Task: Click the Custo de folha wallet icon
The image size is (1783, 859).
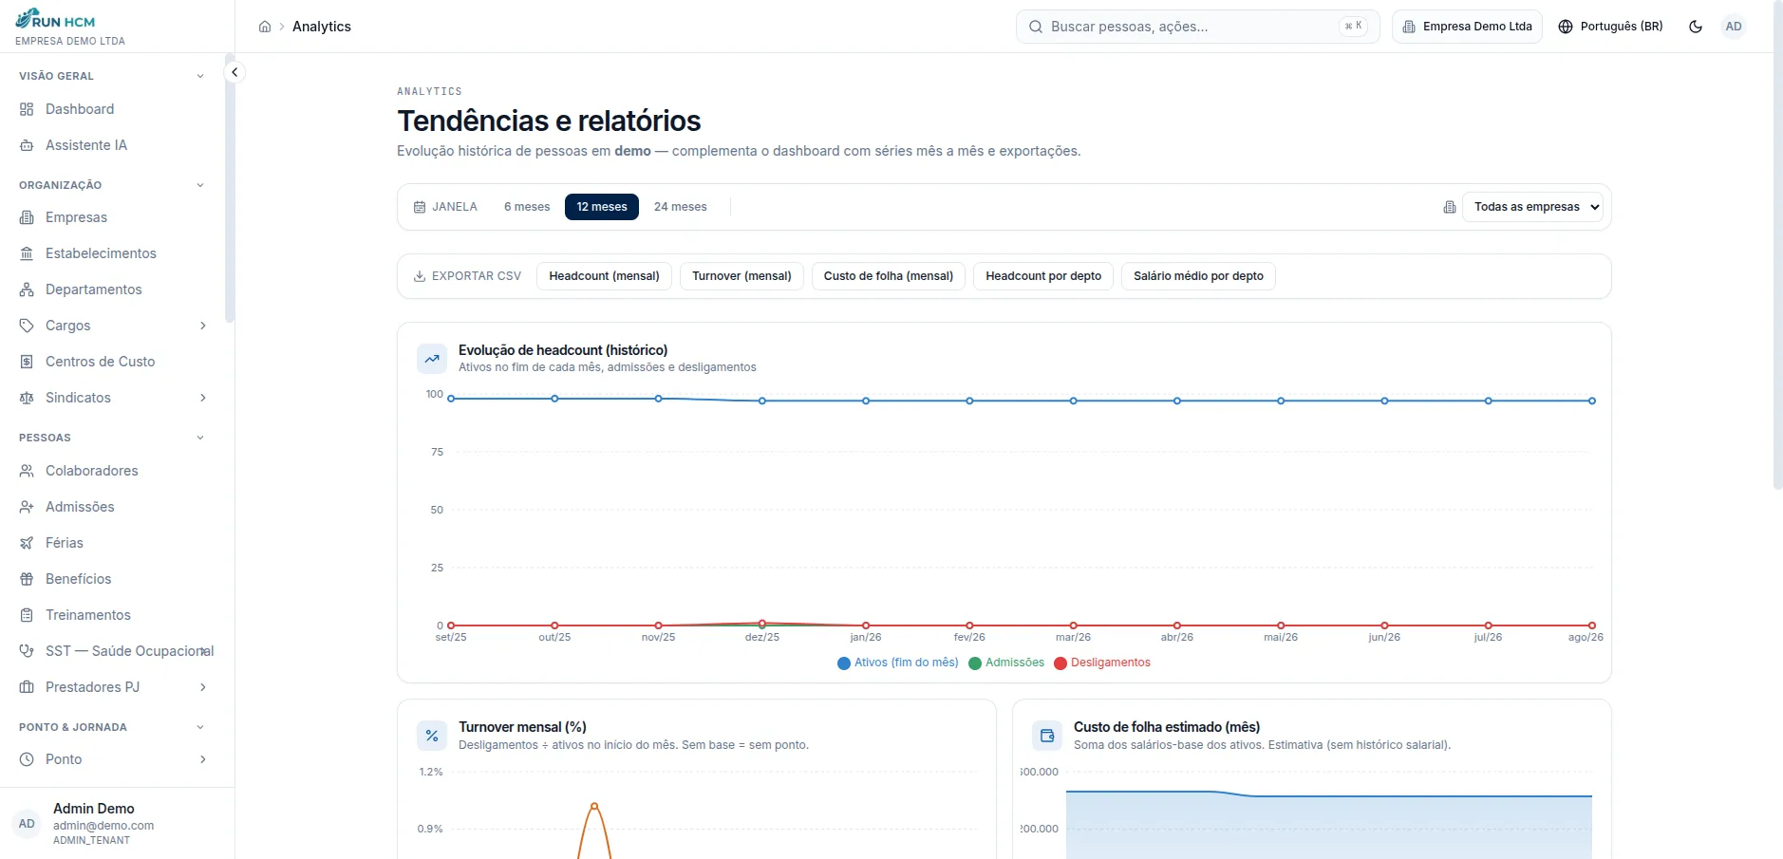Action: pos(1047,736)
